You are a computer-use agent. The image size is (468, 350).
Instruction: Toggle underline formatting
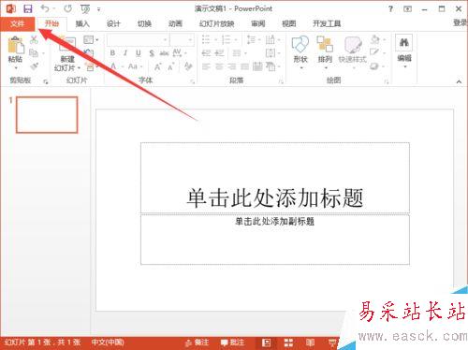pos(139,53)
